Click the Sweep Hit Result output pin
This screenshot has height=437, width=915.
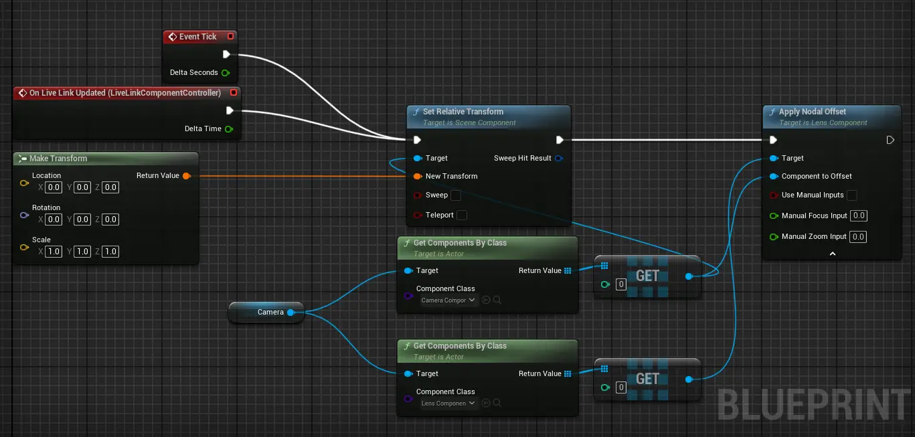(x=560, y=159)
